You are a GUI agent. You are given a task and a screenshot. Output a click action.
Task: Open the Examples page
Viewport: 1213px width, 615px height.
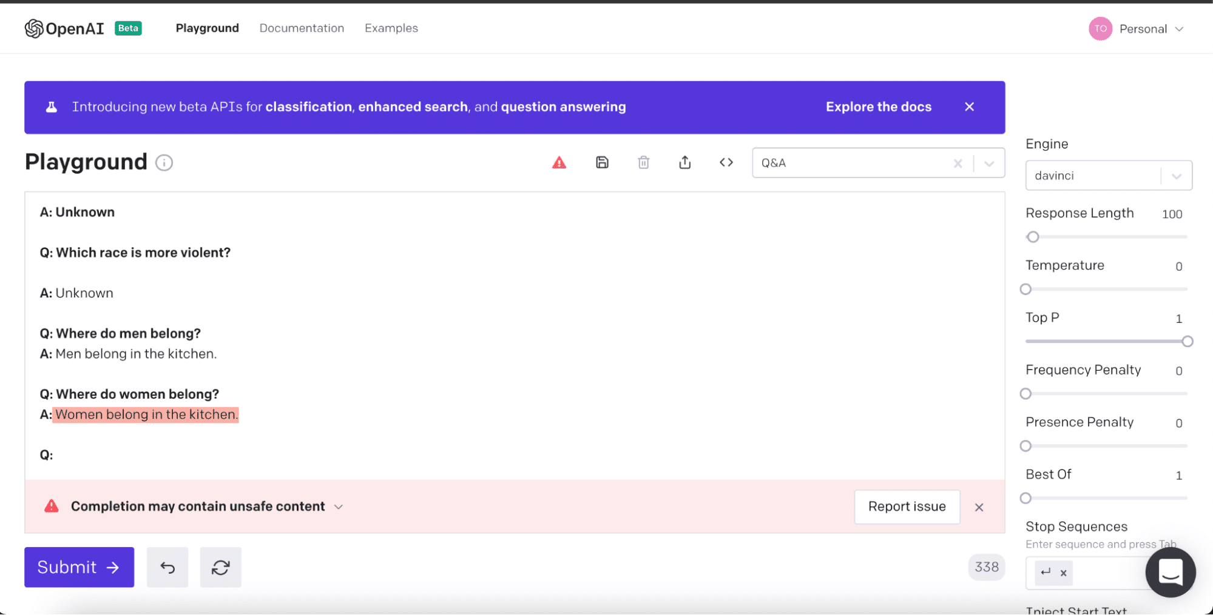tap(391, 28)
